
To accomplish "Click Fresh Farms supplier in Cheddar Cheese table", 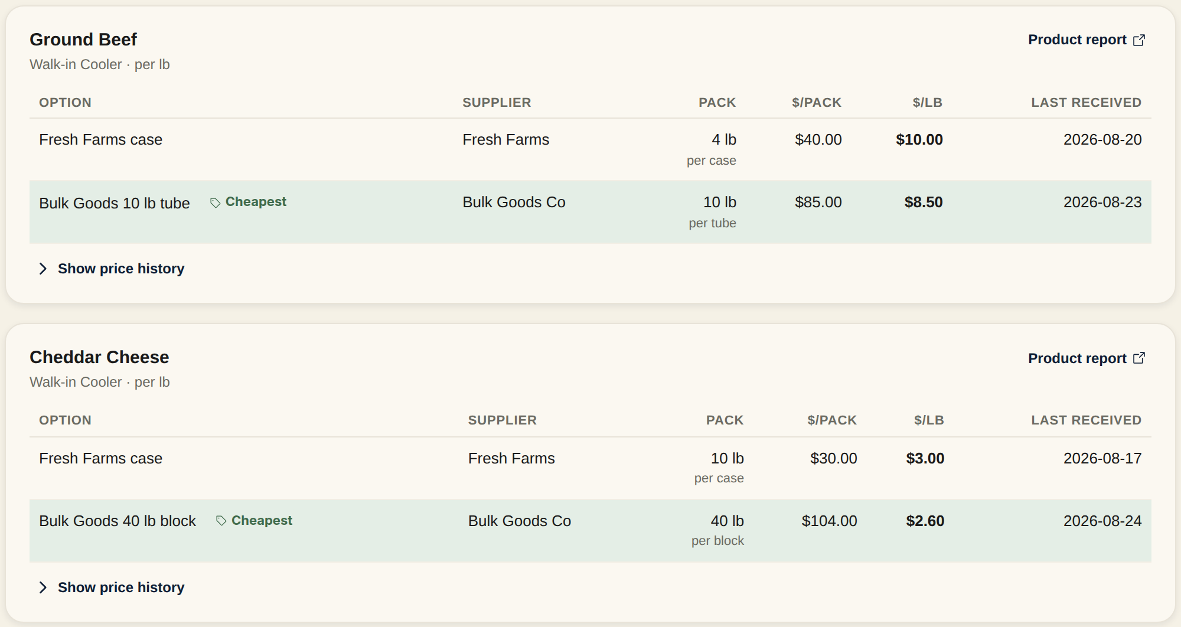I will coord(511,459).
